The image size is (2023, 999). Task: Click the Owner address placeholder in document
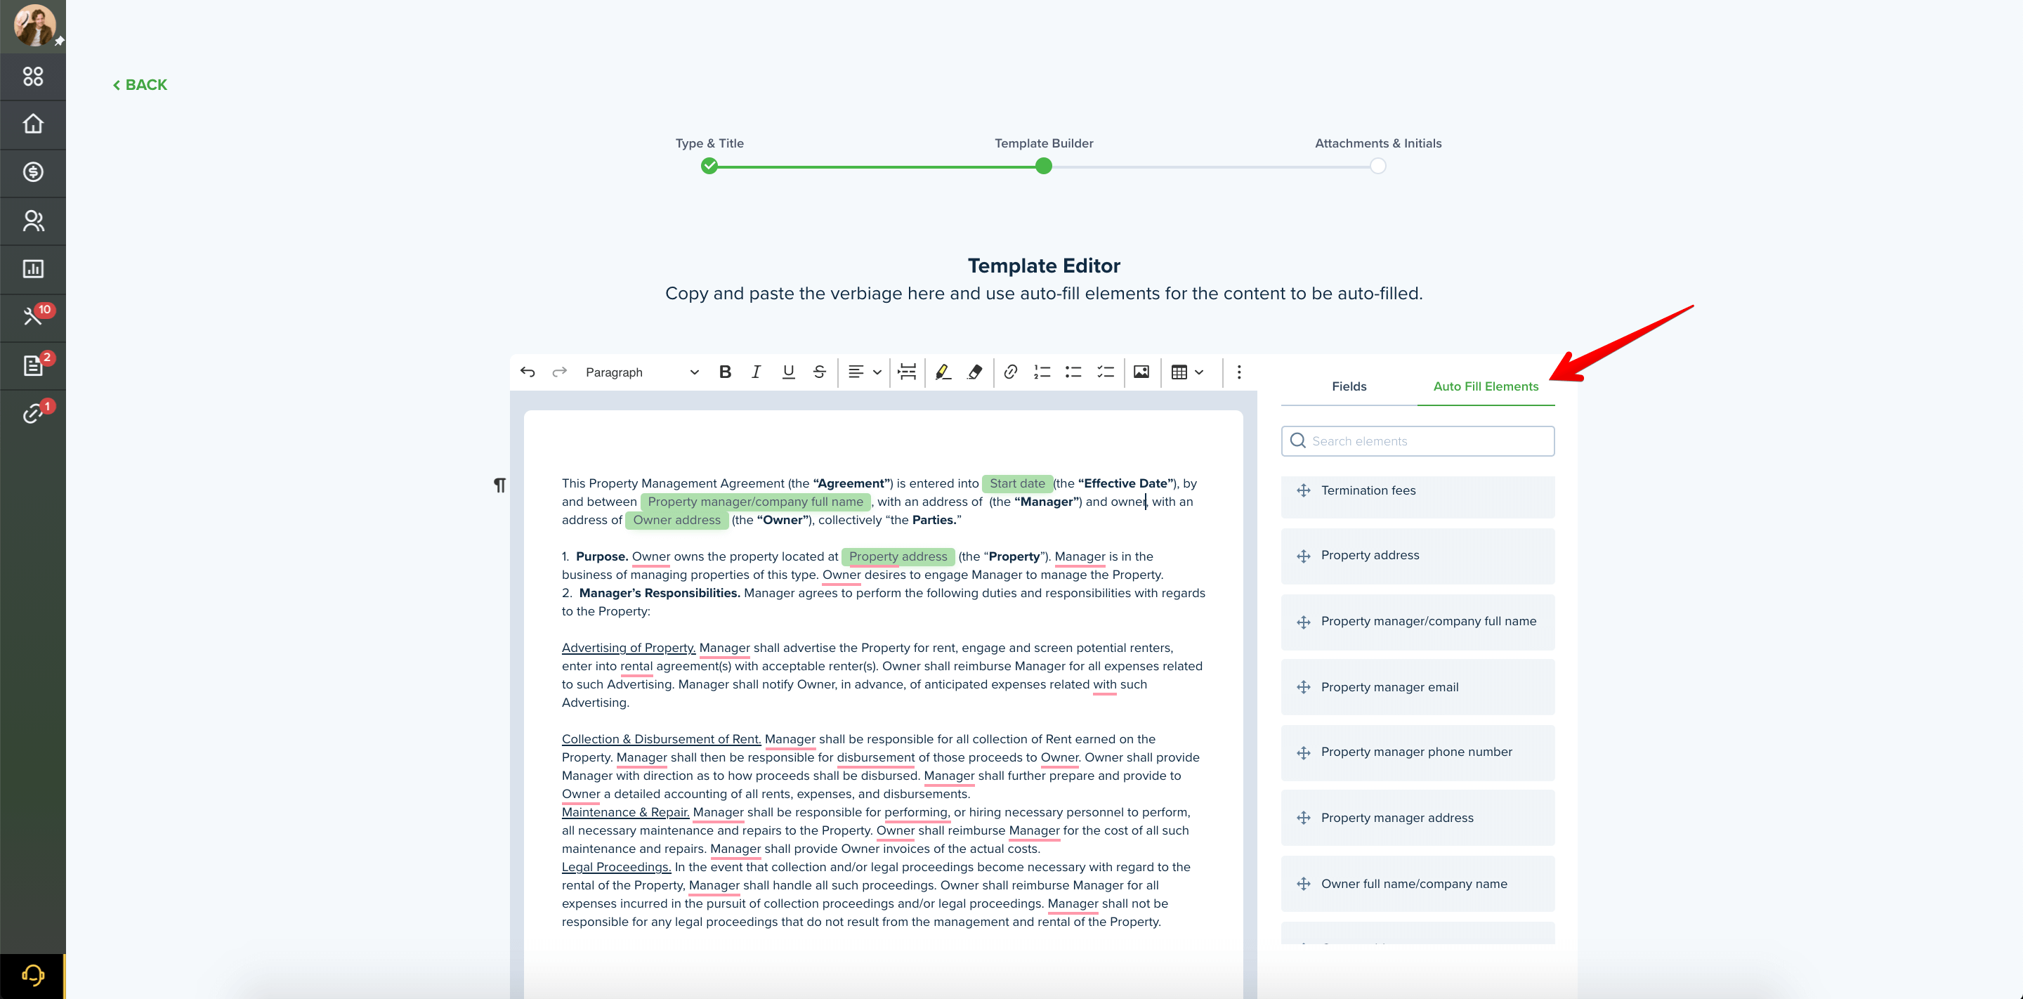[x=677, y=520]
